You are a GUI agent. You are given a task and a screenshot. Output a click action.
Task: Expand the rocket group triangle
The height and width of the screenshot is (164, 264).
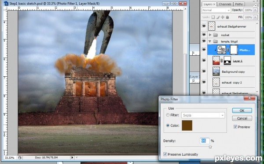point(210,35)
